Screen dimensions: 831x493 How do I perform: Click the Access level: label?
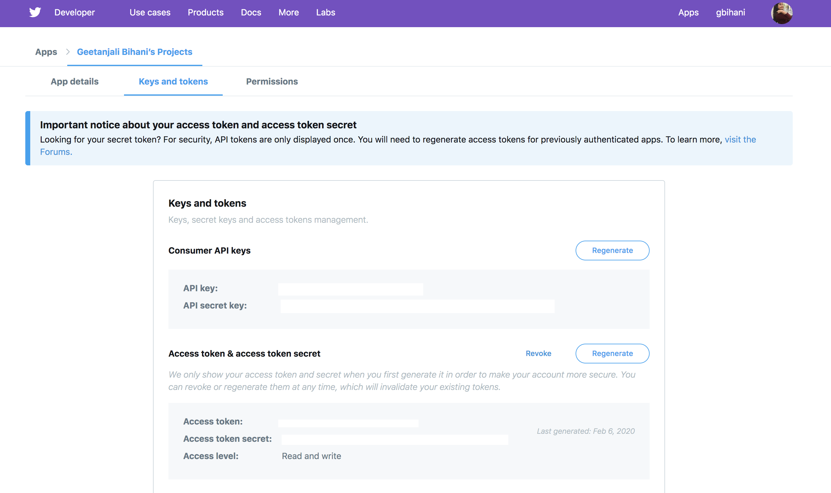(x=211, y=456)
